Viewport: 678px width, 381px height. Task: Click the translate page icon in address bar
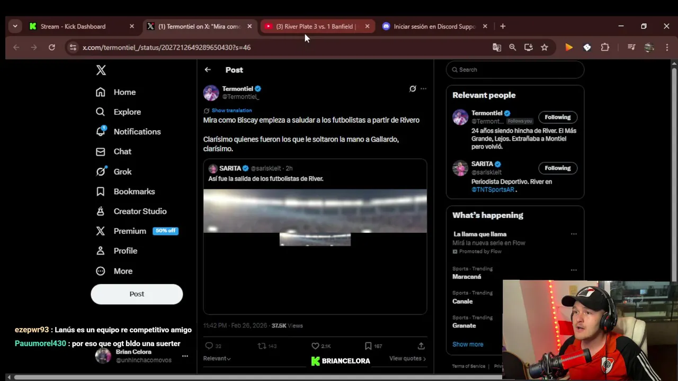496,47
